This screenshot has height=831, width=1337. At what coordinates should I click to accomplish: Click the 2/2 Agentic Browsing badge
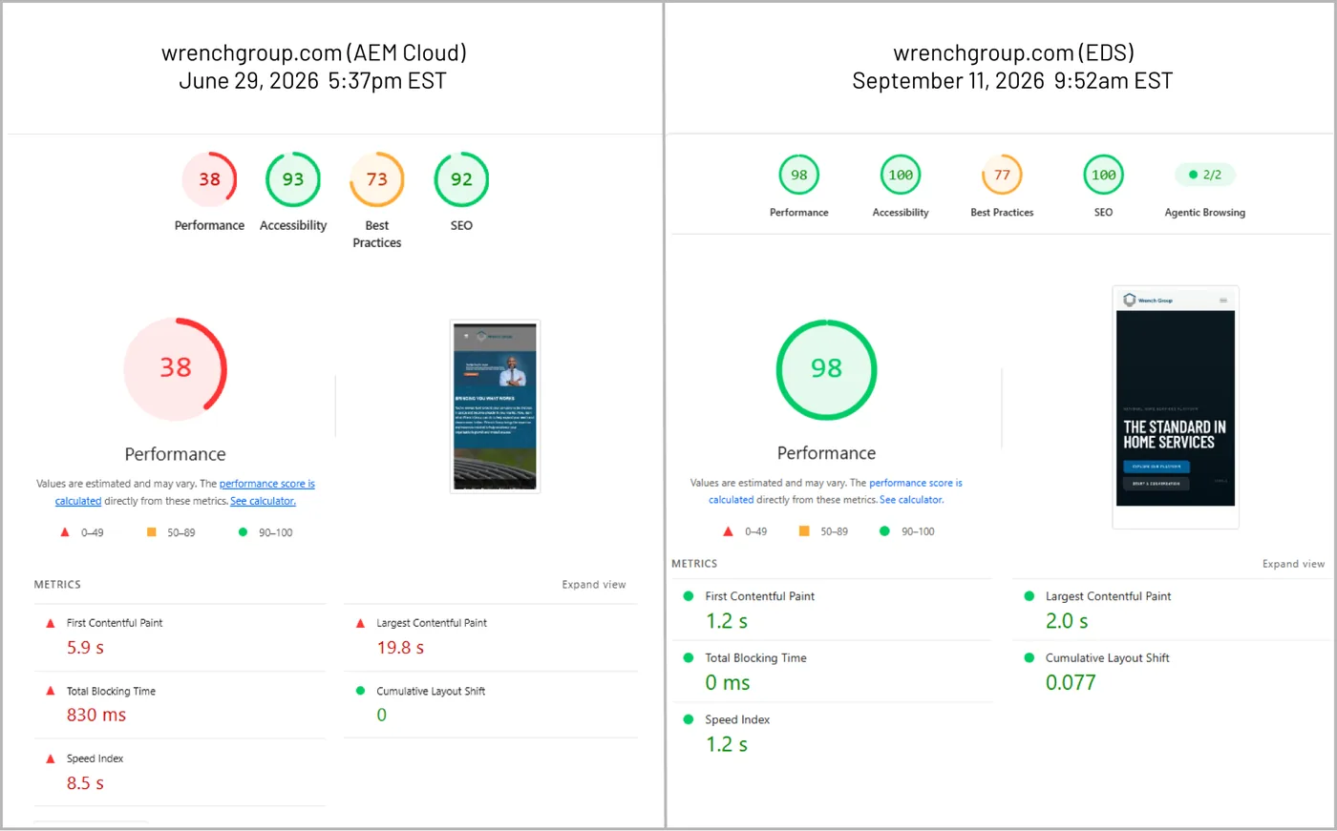(x=1205, y=175)
